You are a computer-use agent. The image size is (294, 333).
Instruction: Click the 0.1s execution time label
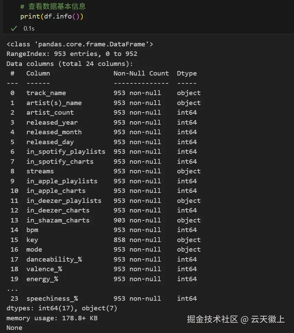pyautogui.click(x=29, y=28)
